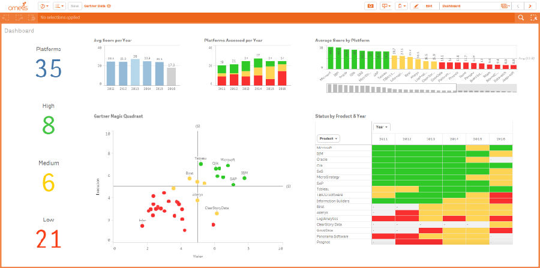Click the Tableau point in Magic Quadrant

[x=201, y=164]
